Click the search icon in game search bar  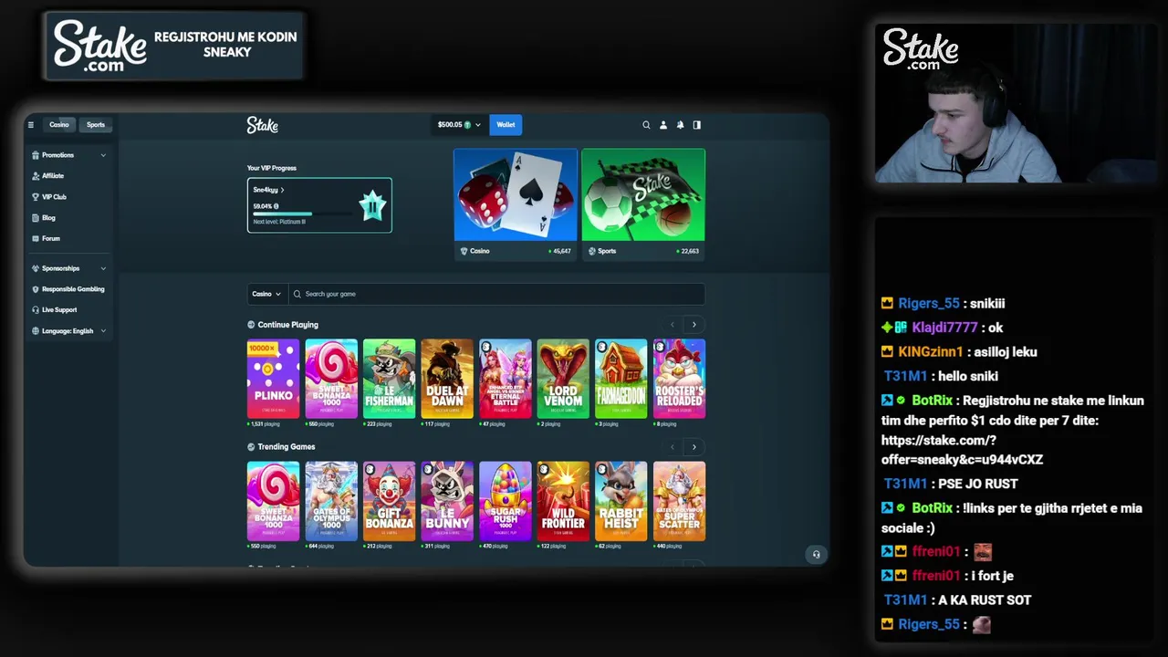(x=297, y=294)
